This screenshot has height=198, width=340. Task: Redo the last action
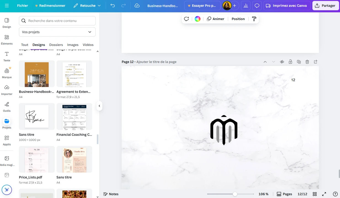click(x=124, y=5)
